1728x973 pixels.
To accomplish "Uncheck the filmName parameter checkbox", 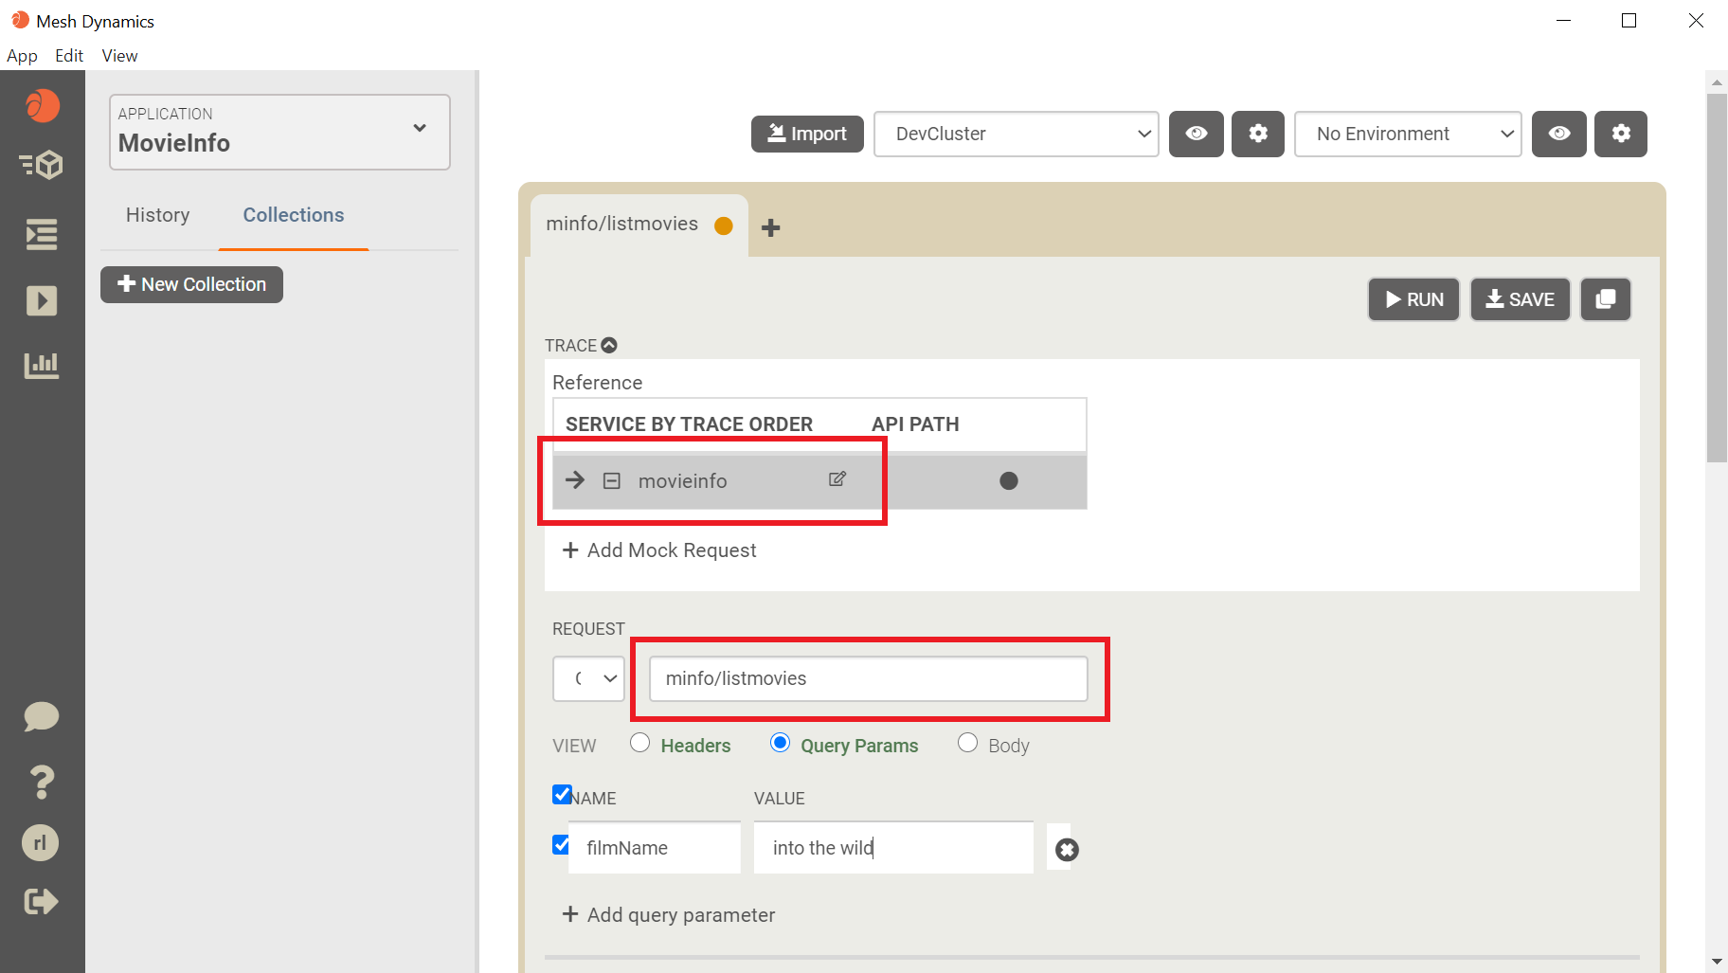I will [x=561, y=844].
